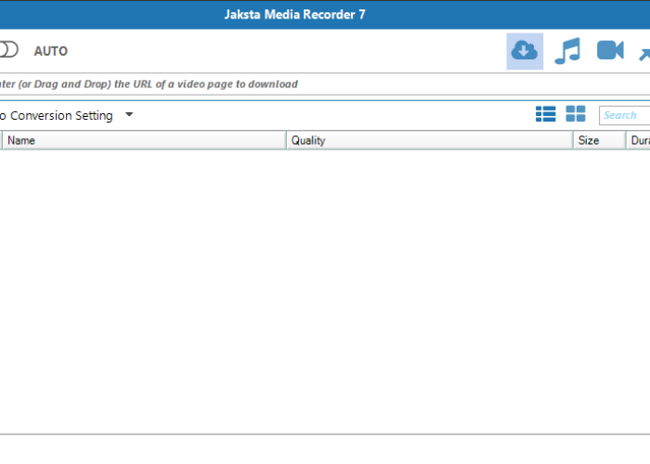650x464 pixels.
Task: Sort by the Size column header
Action: tap(600, 140)
